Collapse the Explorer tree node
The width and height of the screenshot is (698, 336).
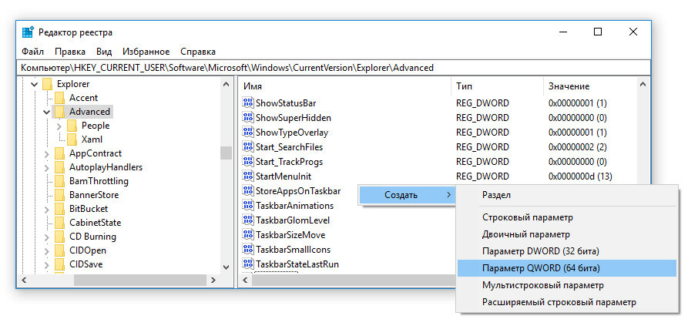point(34,84)
